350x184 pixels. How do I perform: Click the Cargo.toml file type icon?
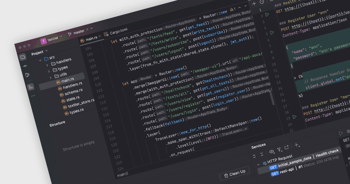click(x=106, y=34)
